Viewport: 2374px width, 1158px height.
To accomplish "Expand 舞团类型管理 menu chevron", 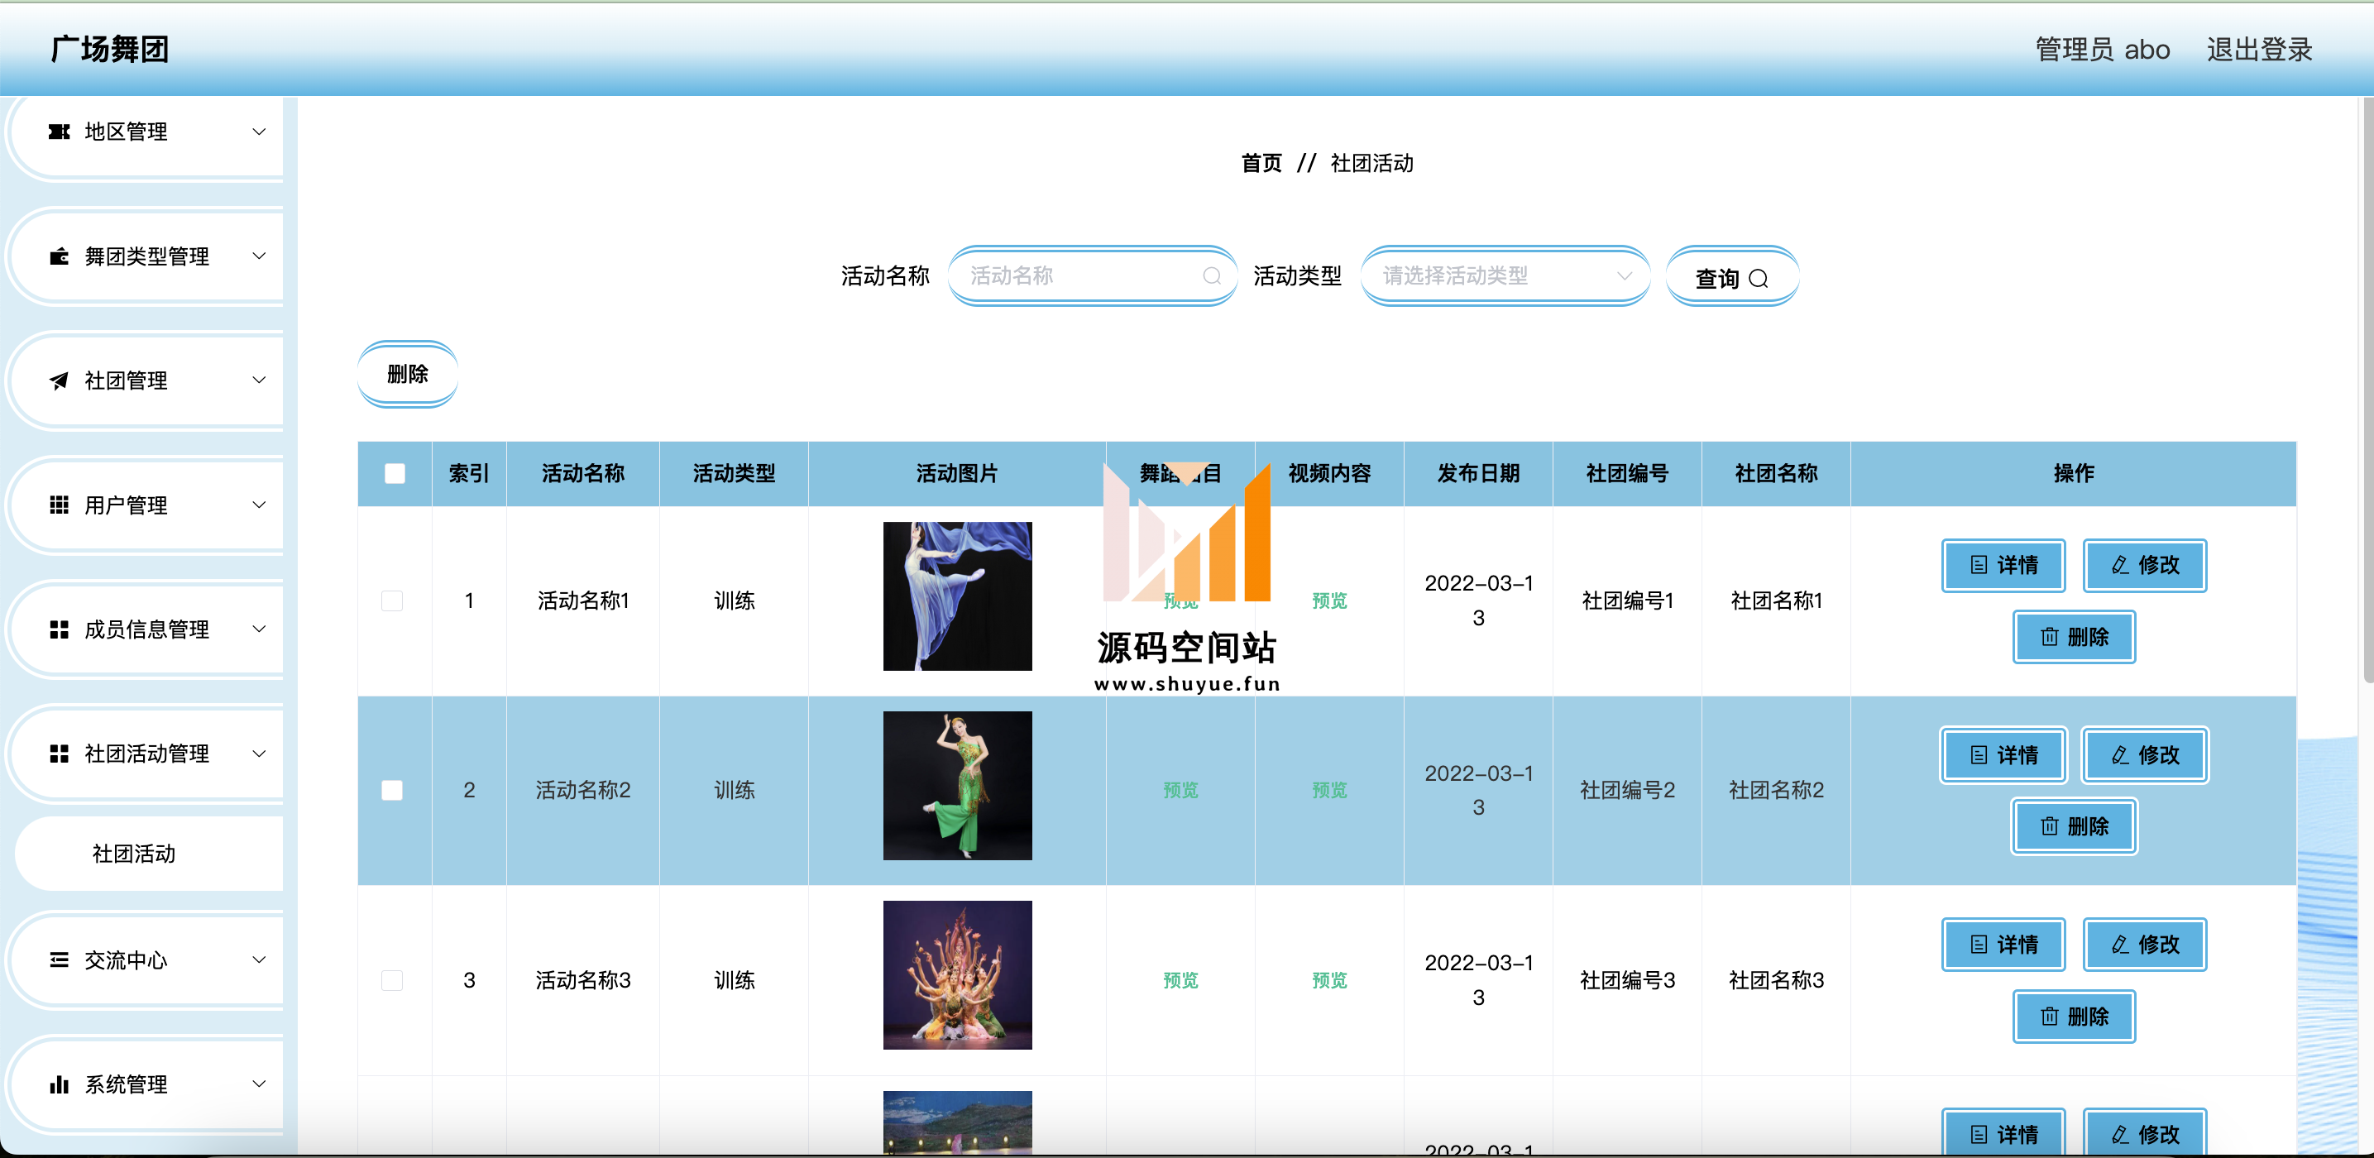I will (259, 256).
